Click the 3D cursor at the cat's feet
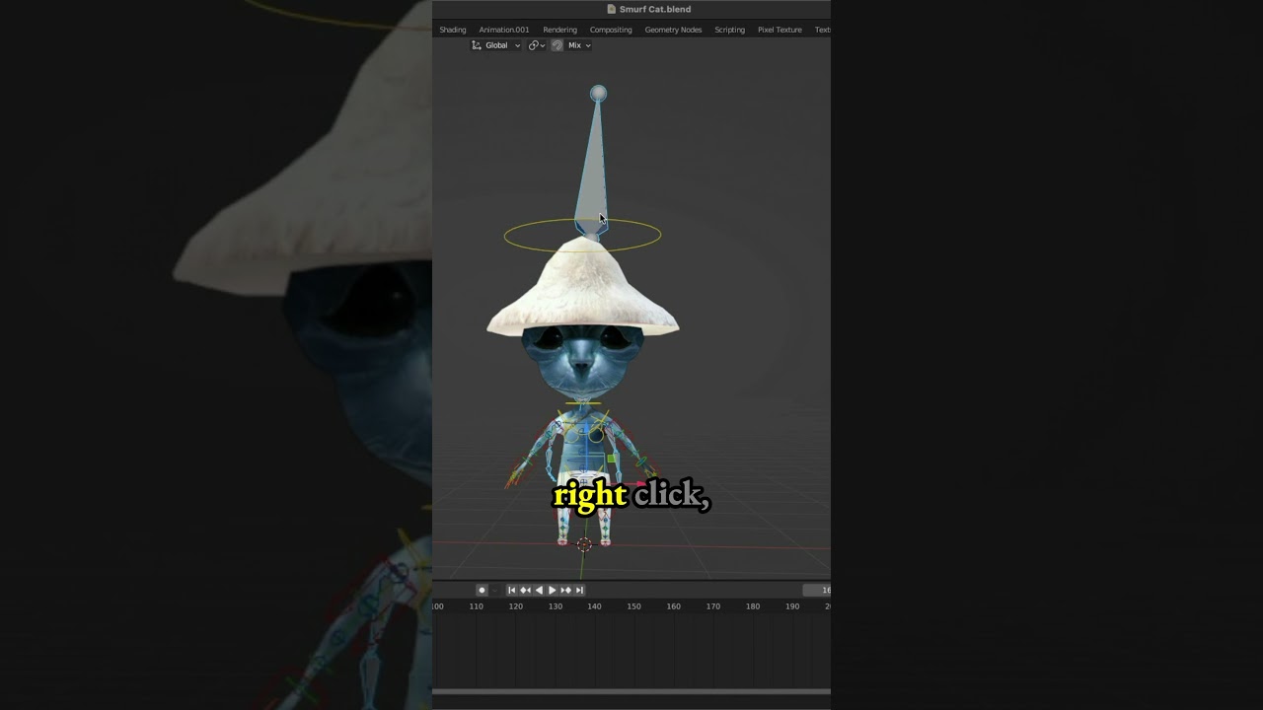The image size is (1263, 710). click(584, 544)
